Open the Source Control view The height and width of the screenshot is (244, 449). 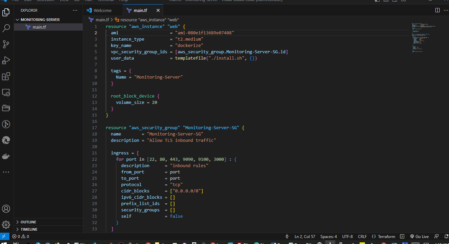[x=6, y=44]
